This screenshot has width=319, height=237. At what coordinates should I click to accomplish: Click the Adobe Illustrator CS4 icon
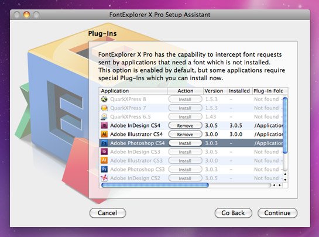pos(104,134)
